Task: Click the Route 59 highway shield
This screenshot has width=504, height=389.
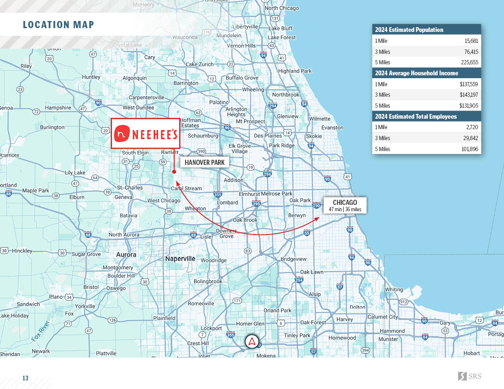Action: coord(163,162)
